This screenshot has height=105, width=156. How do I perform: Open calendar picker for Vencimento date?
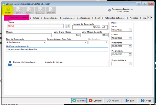tap(130, 46)
